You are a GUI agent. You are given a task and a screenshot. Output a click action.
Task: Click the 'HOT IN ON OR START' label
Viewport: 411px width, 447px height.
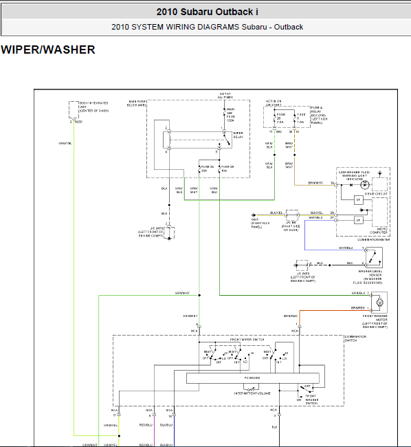coord(274,103)
